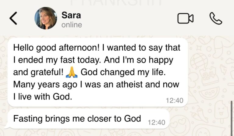Click the praying hands emoji in message

(x=72, y=72)
